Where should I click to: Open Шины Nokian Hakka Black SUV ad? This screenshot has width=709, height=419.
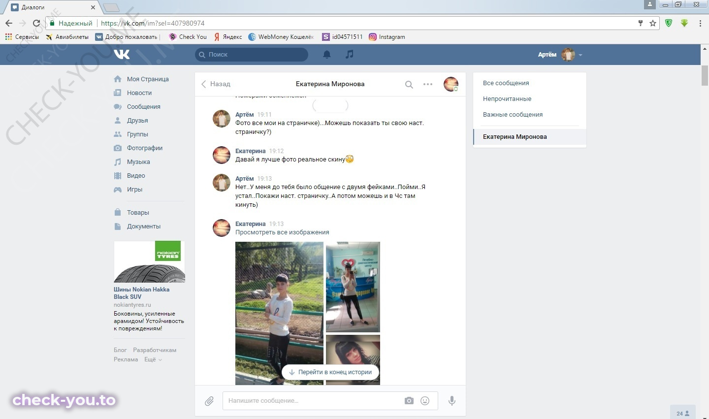[x=141, y=293]
